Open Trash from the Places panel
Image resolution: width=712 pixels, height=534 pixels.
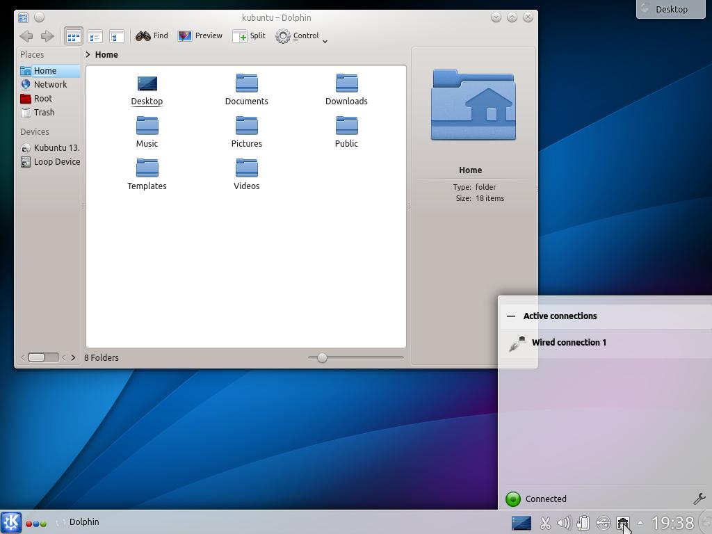coord(44,112)
